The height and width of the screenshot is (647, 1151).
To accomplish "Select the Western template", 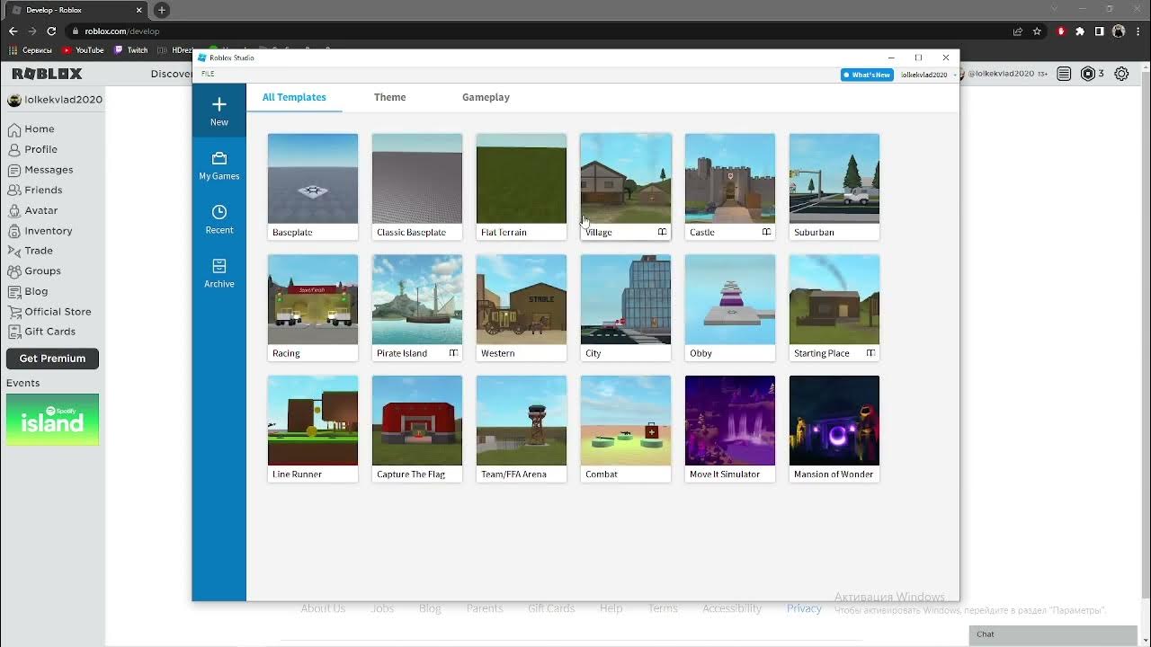I will [x=522, y=308].
